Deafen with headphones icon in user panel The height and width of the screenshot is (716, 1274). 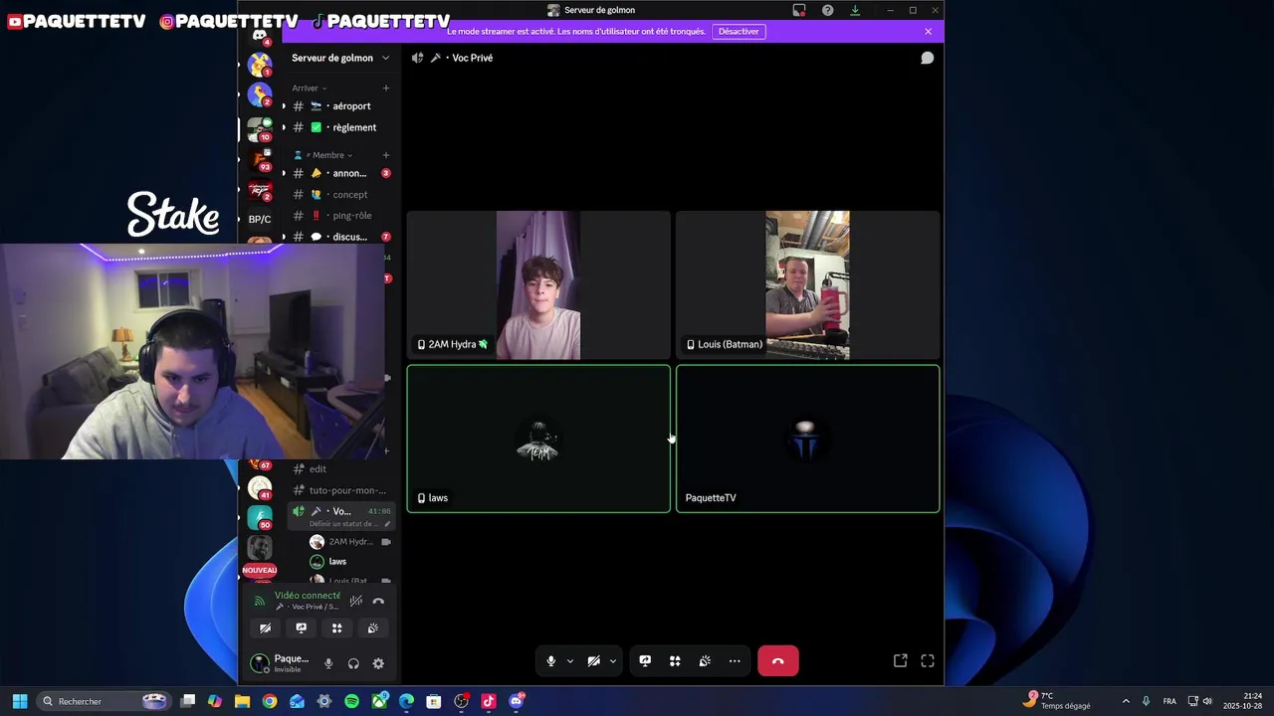[353, 663]
